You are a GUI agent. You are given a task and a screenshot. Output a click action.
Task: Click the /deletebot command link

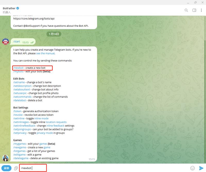coord(20,100)
